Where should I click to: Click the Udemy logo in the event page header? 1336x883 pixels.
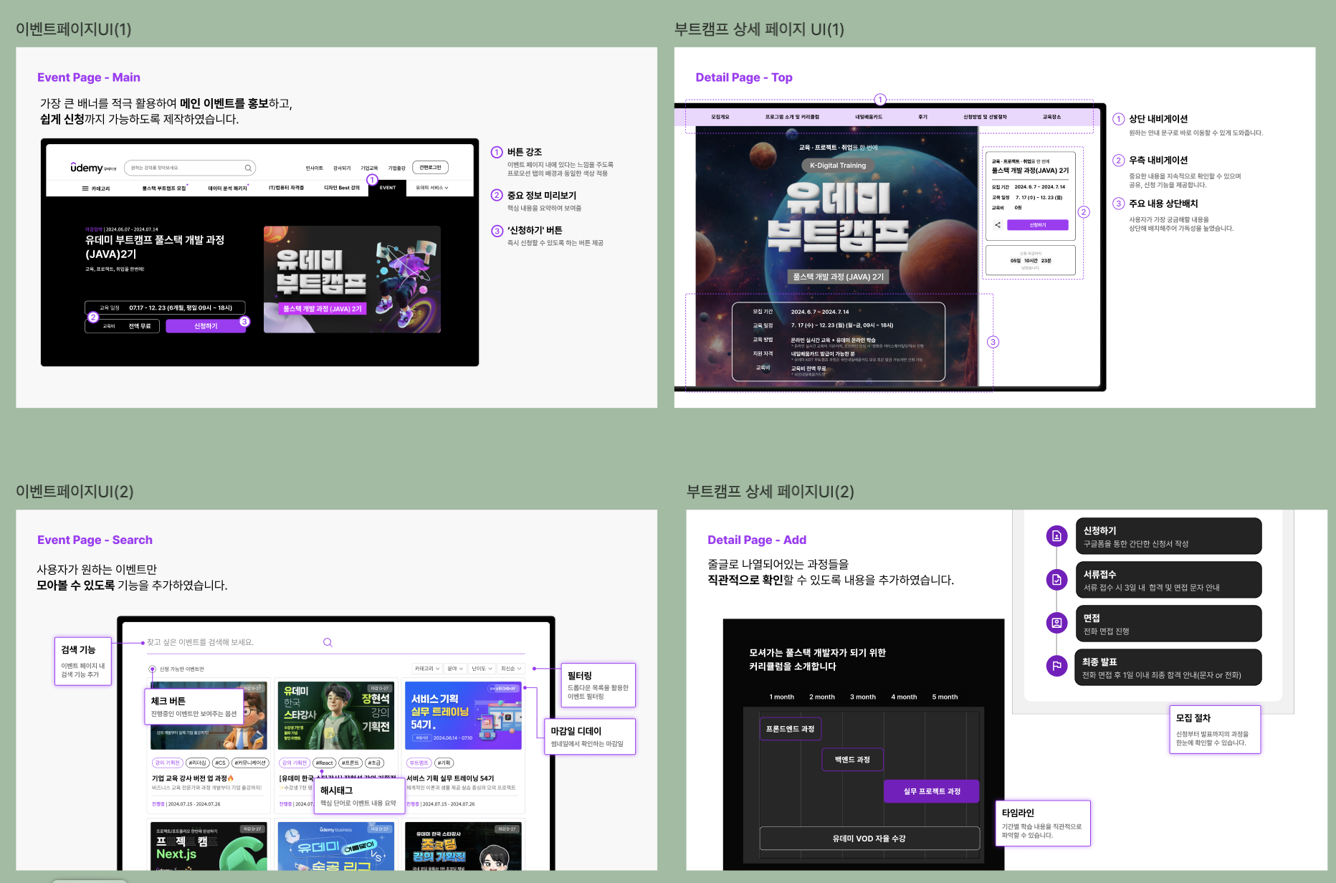92,168
